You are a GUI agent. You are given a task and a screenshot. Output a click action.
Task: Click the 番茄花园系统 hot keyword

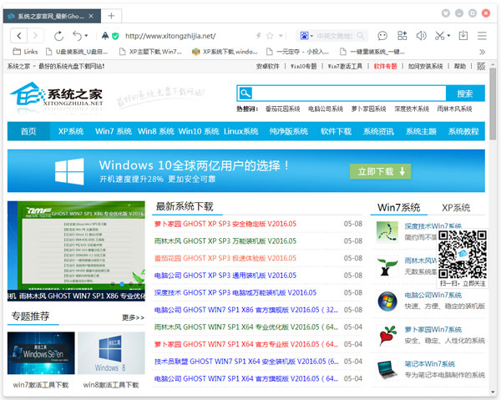pyautogui.click(x=283, y=109)
